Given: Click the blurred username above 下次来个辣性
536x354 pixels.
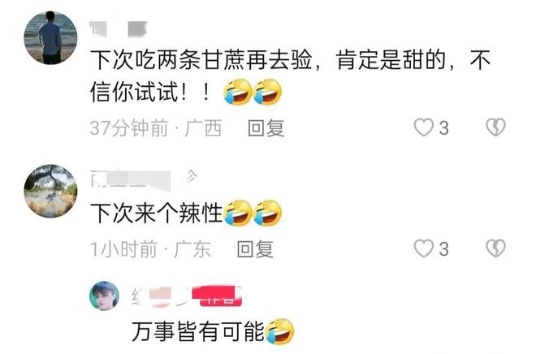Looking at the screenshot, I should click(x=144, y=179).
